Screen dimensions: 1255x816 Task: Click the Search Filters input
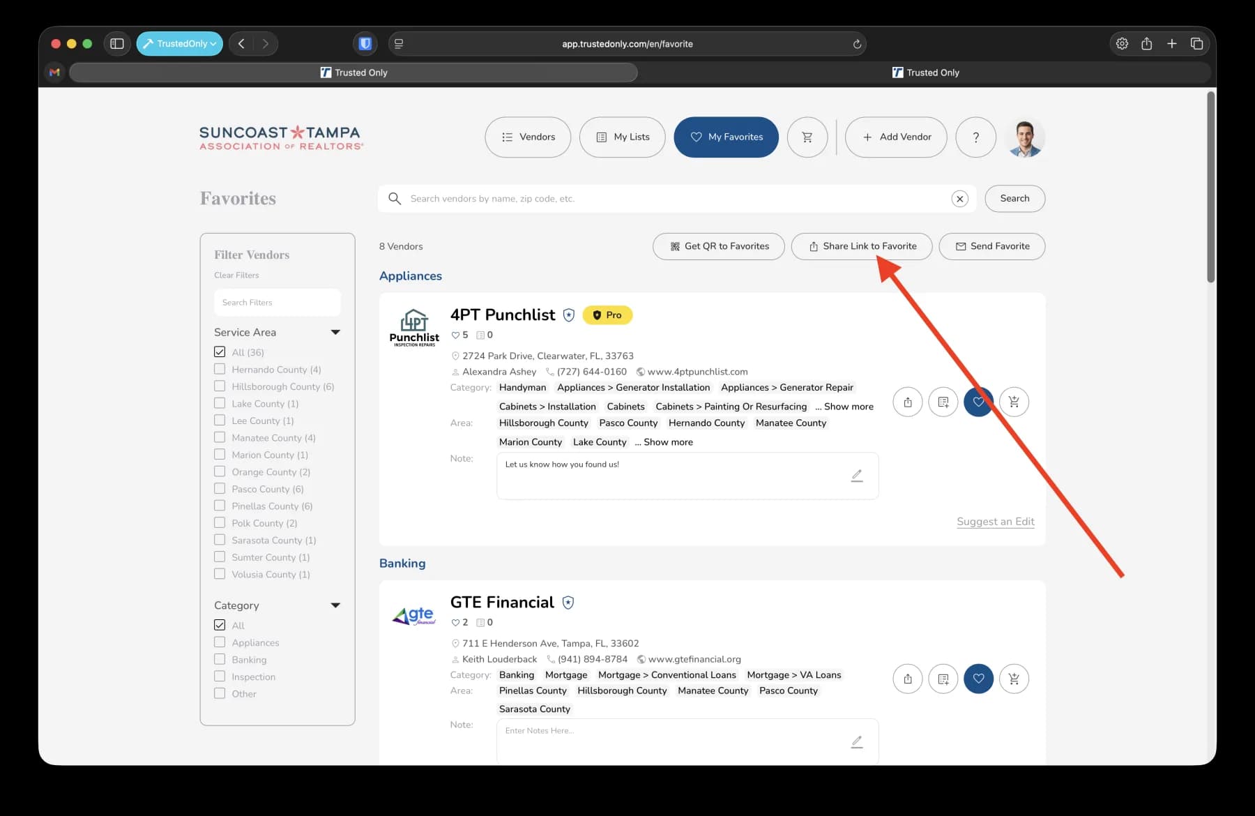[x=277, y=303]
